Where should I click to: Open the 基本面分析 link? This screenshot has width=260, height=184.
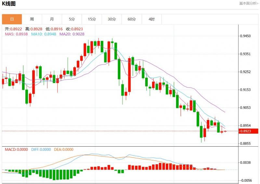[249, 4]
